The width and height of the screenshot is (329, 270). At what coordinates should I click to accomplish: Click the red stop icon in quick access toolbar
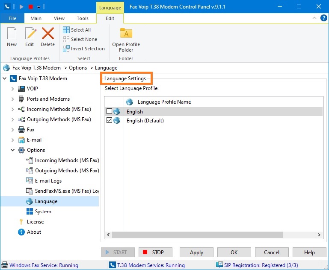[x=31, y=7]
